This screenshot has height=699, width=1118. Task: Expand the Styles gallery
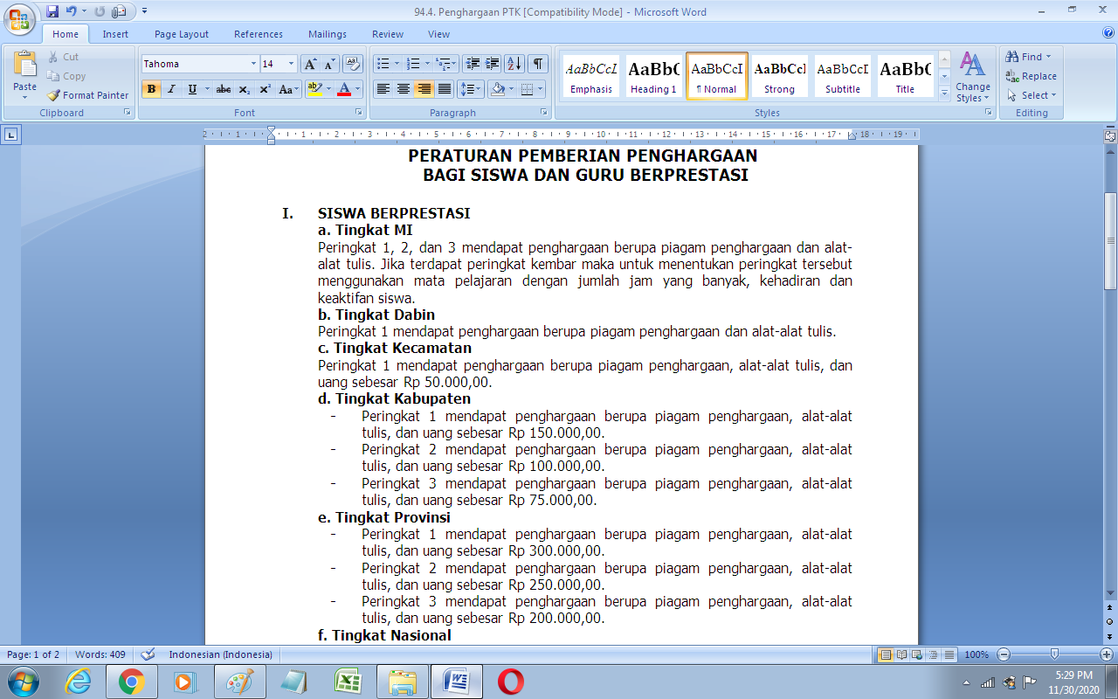[944, 93]
